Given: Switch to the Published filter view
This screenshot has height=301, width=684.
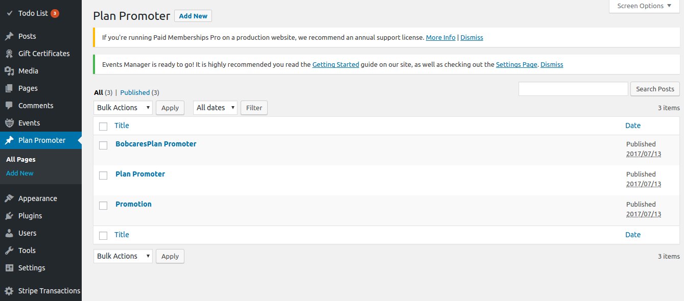Looking at the screenshot, I should (x=135, y=93).
